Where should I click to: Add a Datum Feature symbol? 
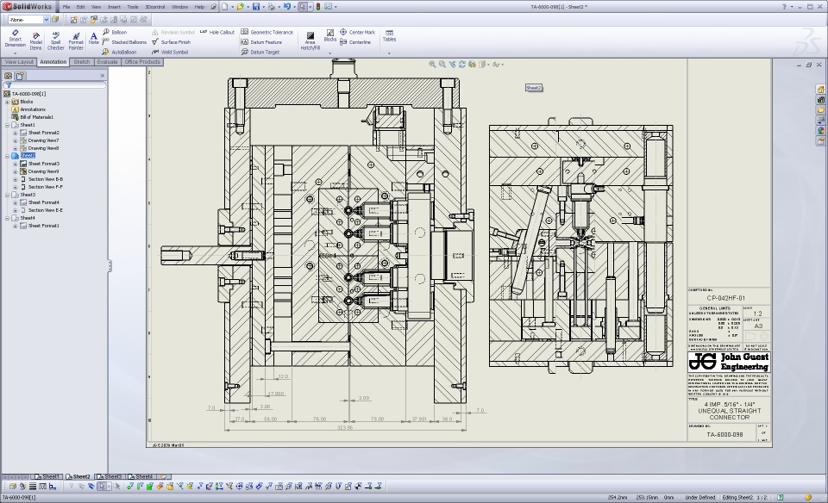(x=261, y=42)
